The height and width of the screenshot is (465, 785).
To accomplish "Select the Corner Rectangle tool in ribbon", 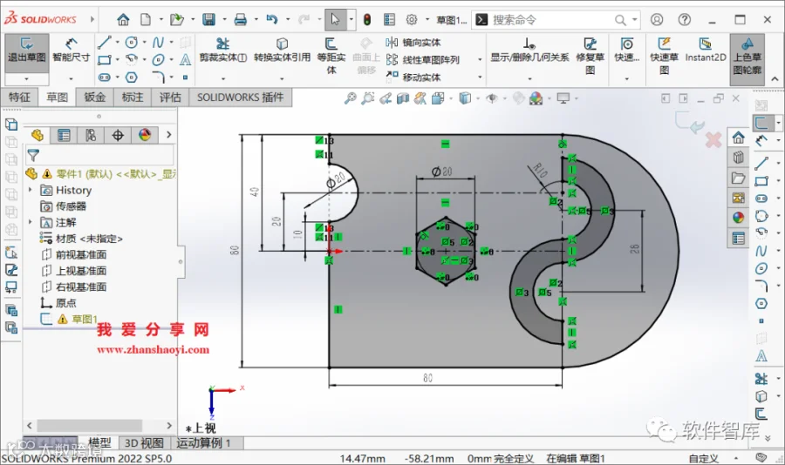I will click(x=104, y=60).
